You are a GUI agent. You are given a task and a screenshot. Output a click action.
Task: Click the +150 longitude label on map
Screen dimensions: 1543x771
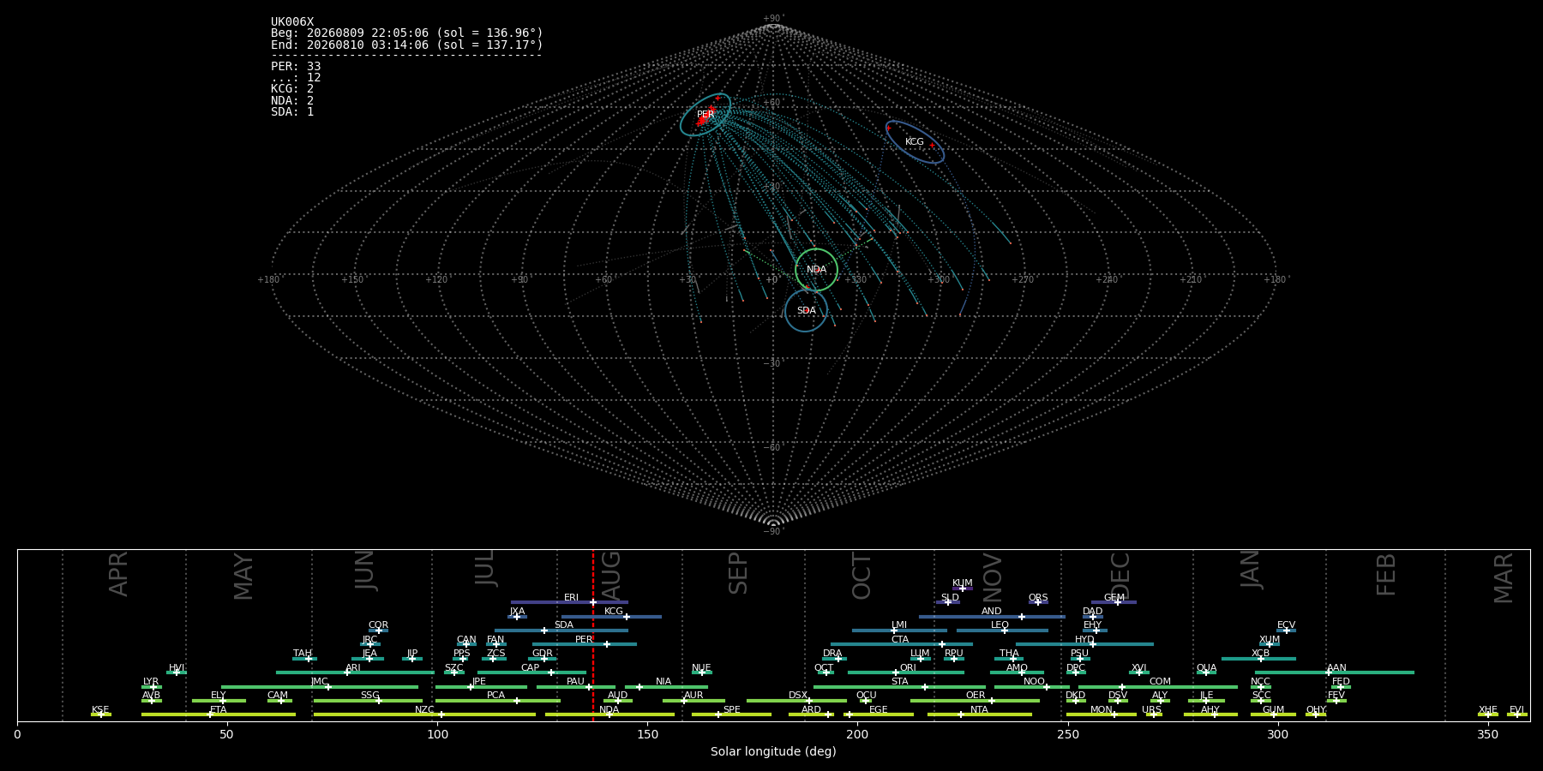pyautogui.click(x=351, y=279)
